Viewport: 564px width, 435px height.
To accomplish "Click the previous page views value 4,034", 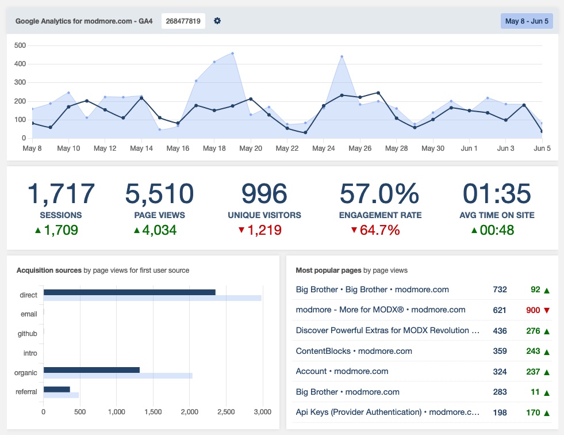I will tap(159, 230).
